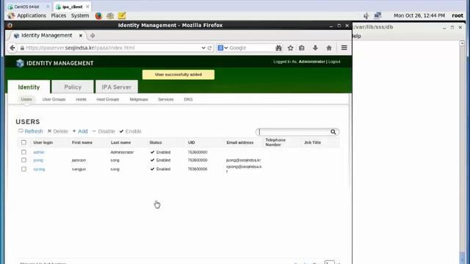Click the Identity Management logo icon
The height and width of the screenshot is (264, 470).
tap(20, 63)
